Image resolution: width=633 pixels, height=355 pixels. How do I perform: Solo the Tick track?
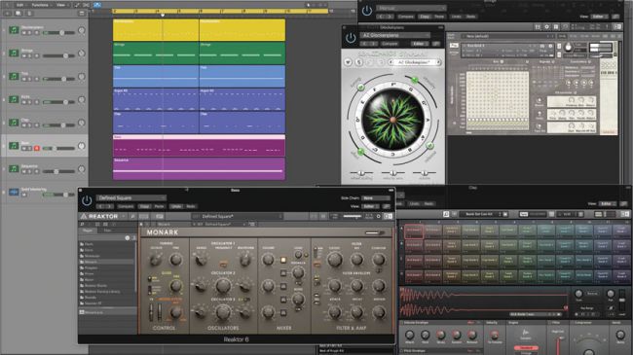(x=30, y=79)
